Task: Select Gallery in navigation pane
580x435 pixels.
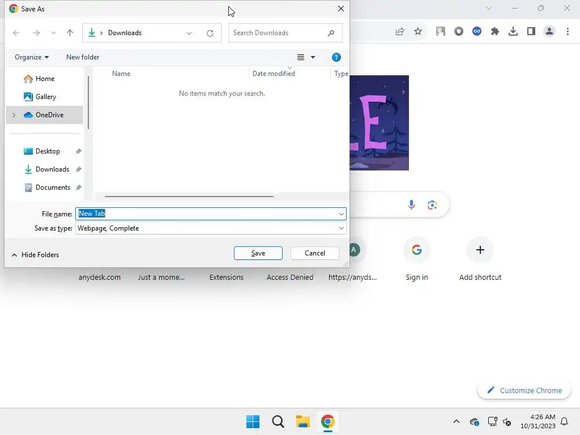Action: pos(44,96)
